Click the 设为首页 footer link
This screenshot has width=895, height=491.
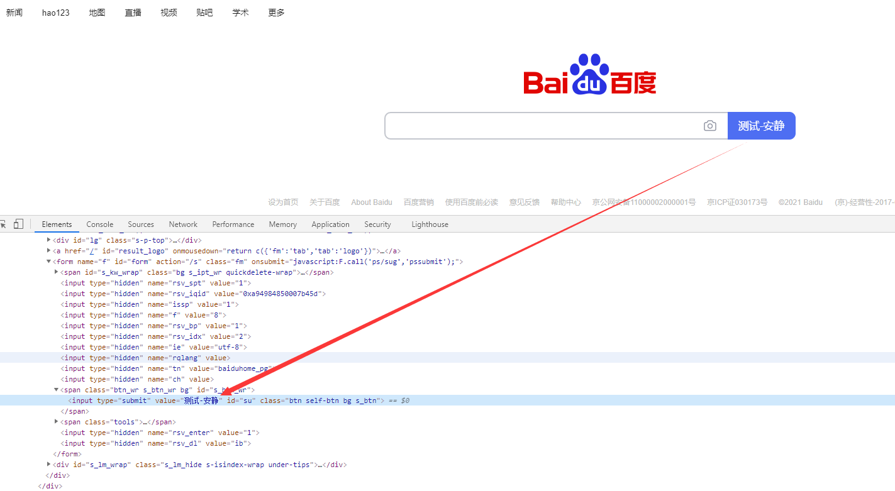click(x=283, y=202)
